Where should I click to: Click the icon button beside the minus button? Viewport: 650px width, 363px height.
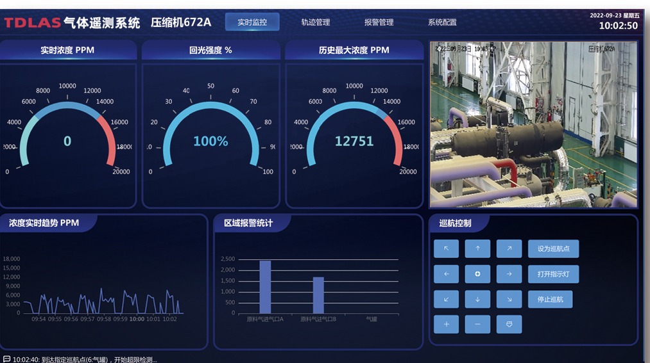509,324
